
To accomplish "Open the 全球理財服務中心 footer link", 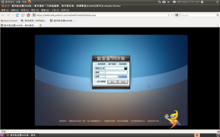I will click(x=138, y=121).
